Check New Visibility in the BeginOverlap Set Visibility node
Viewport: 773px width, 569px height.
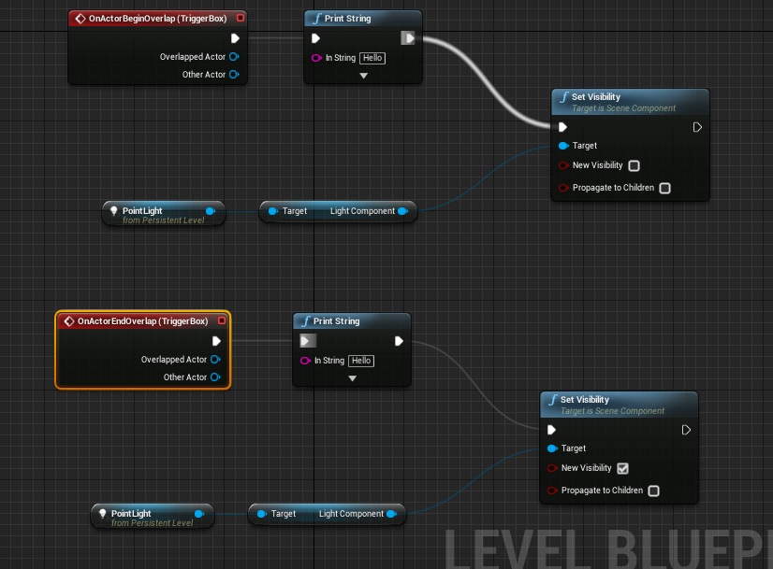tap(634, 166)
